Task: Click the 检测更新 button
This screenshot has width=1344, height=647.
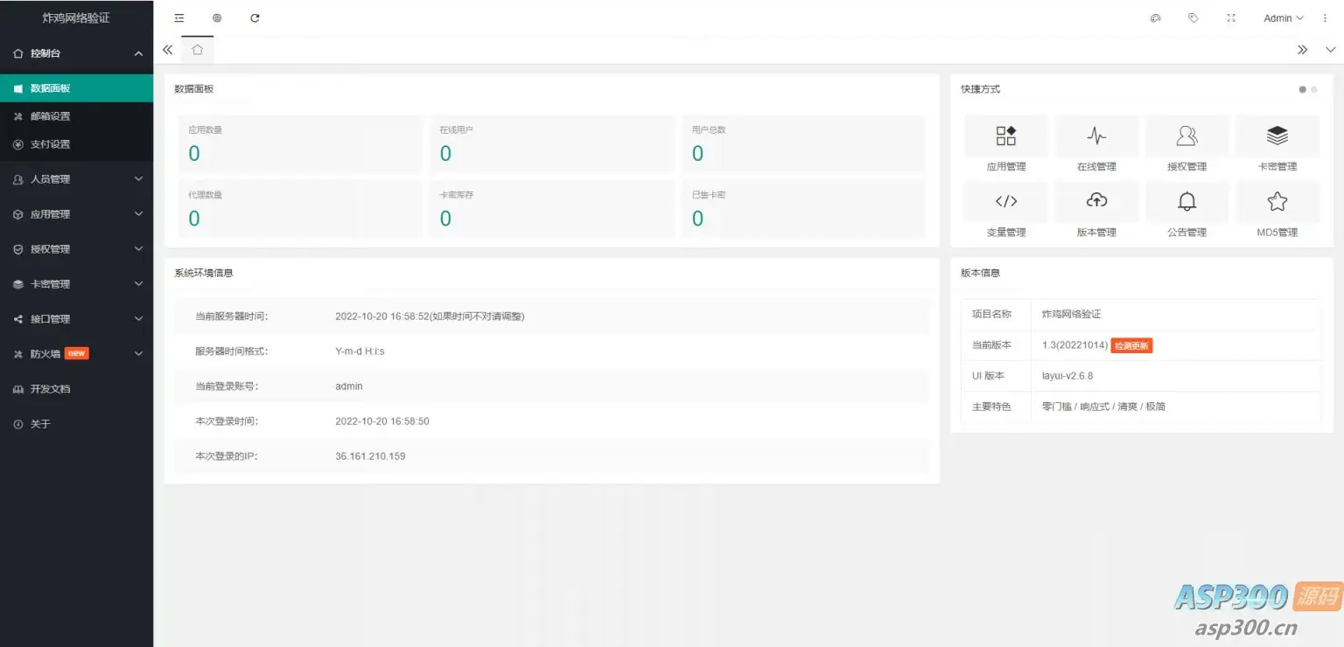Action: click(x=1132, y=345)
